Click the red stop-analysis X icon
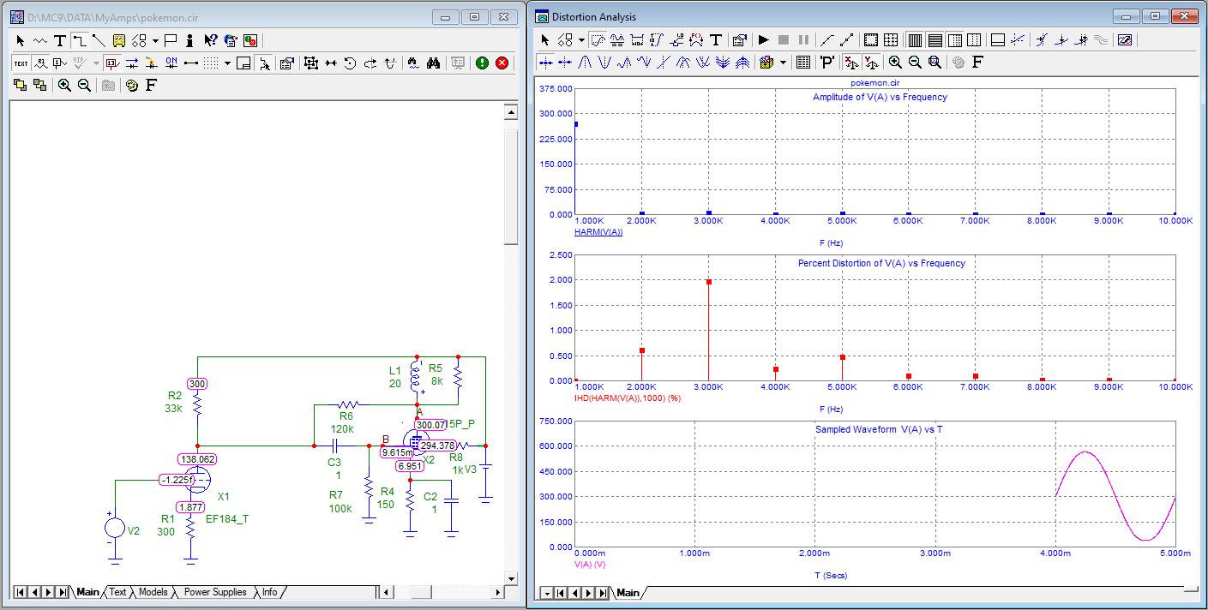The height and width of the screenshot is (610, 1208). click(502, 63)
